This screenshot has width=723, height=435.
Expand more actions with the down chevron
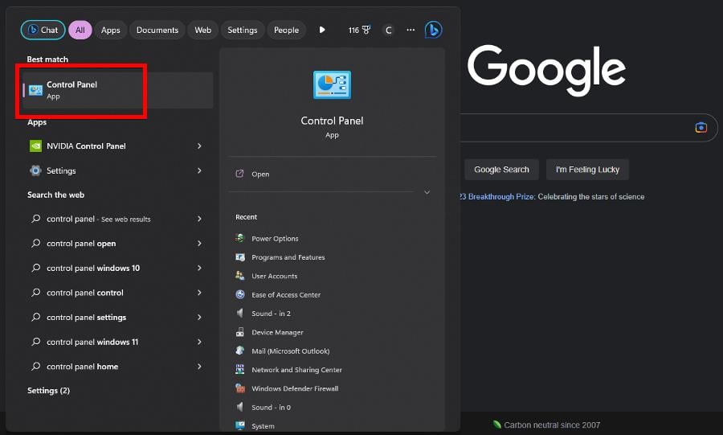click(x=427, y=192)
